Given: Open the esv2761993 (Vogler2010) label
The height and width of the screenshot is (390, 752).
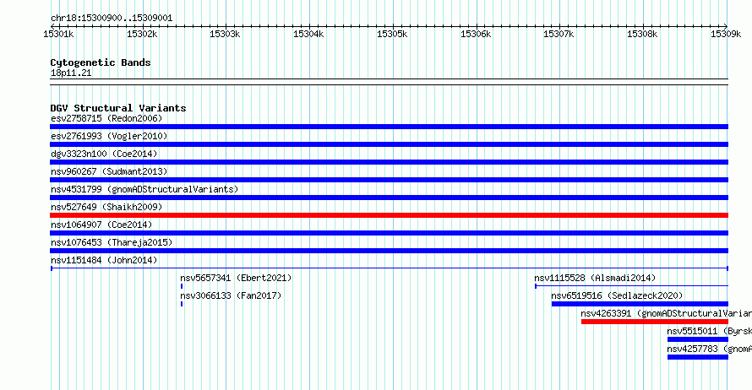Looking at the screenshot, I should tap(109, 136).
